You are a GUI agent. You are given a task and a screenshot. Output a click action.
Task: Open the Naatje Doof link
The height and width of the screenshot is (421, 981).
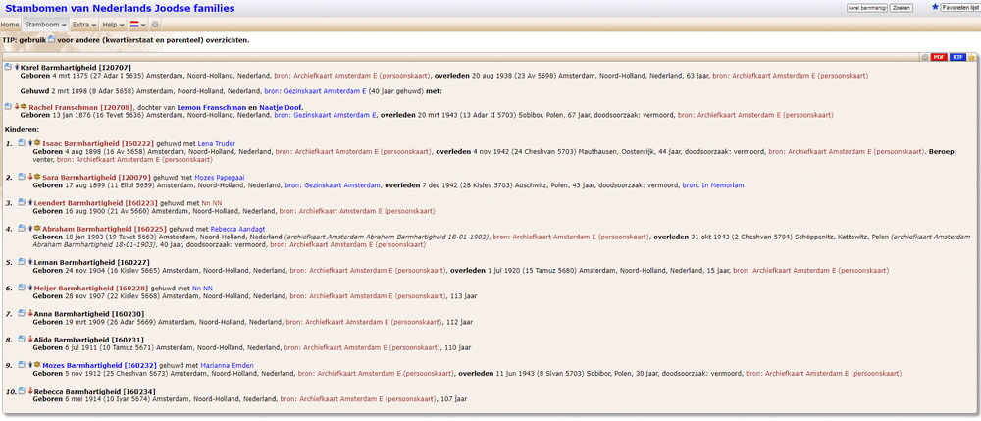coord(280,108)
